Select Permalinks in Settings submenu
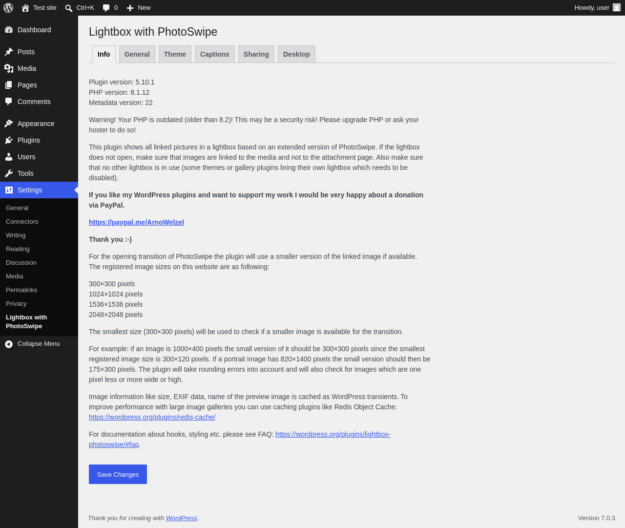The height and width of the screenshot is (528, 625). click(21, 290)
